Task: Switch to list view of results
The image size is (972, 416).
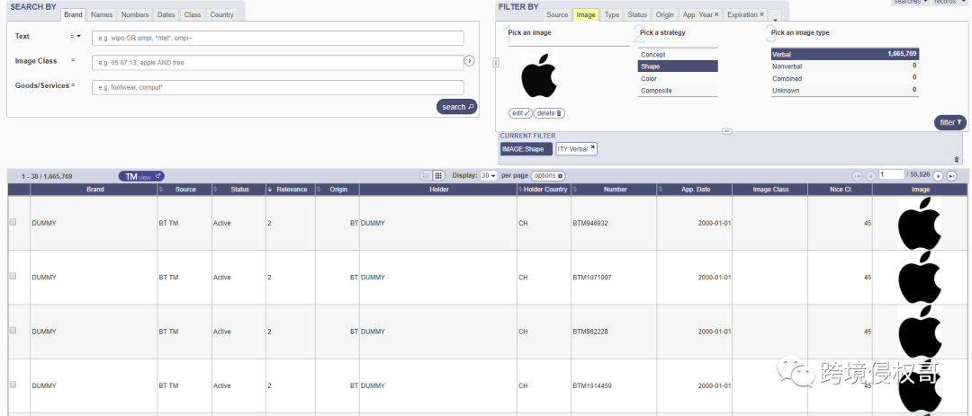Action: [x=427, y=176]
